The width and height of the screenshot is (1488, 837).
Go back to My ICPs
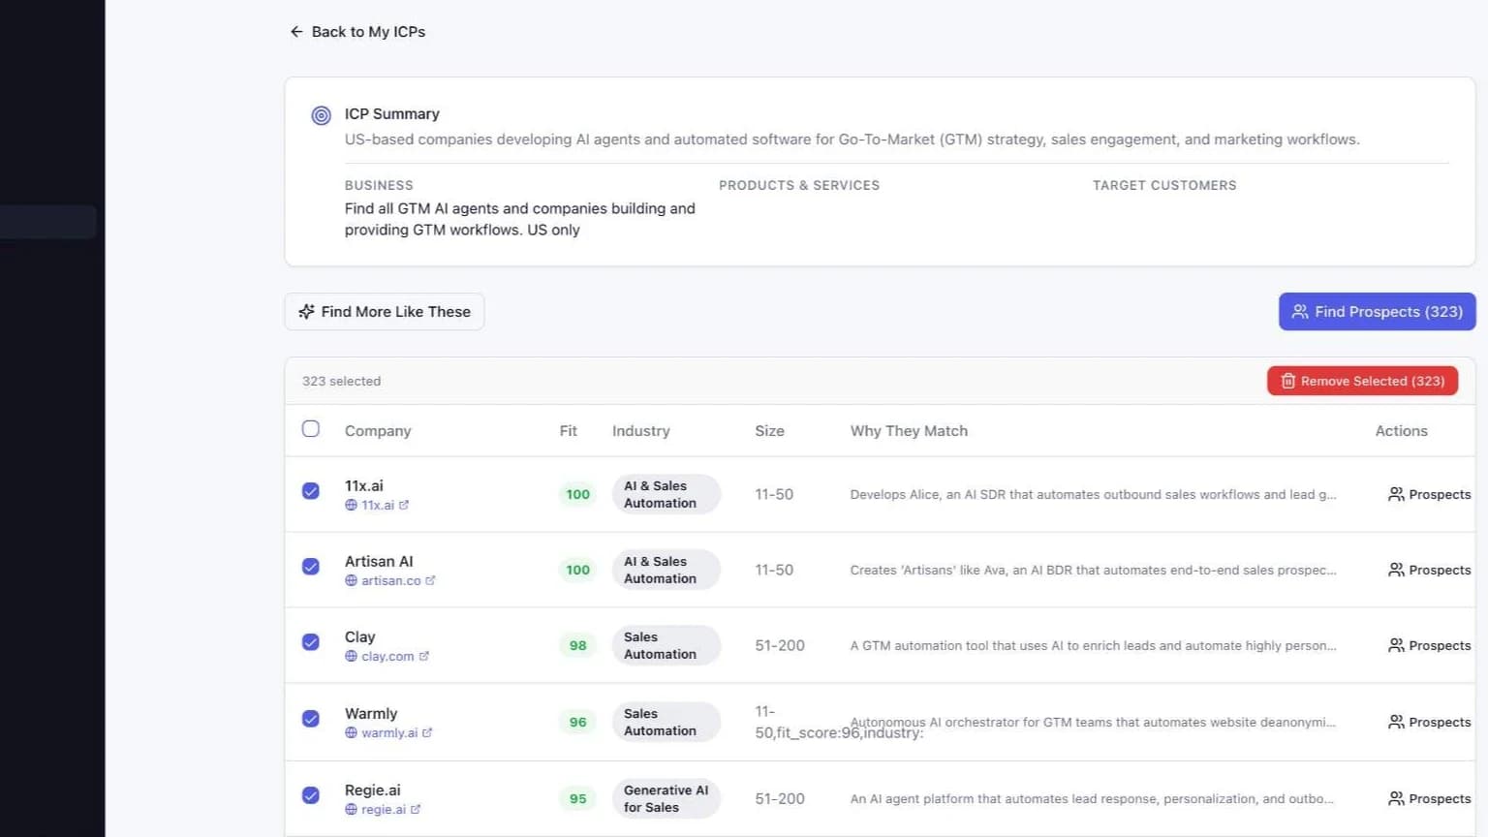[x=357, y=32]
